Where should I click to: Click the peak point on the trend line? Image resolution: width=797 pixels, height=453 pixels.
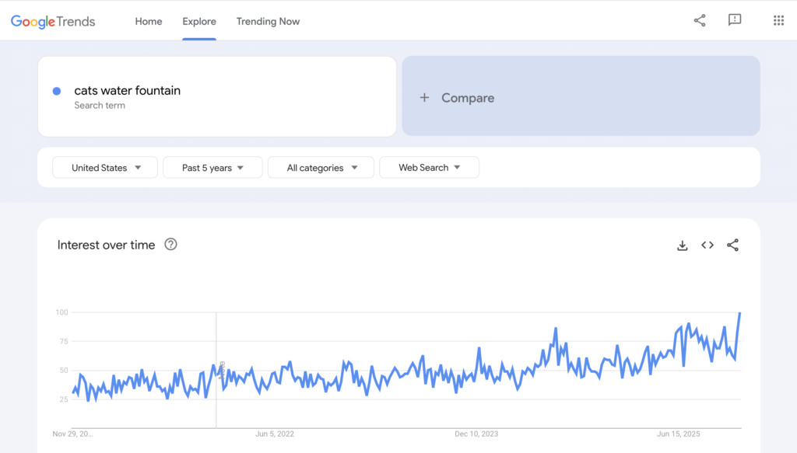[x=739, y=314]
